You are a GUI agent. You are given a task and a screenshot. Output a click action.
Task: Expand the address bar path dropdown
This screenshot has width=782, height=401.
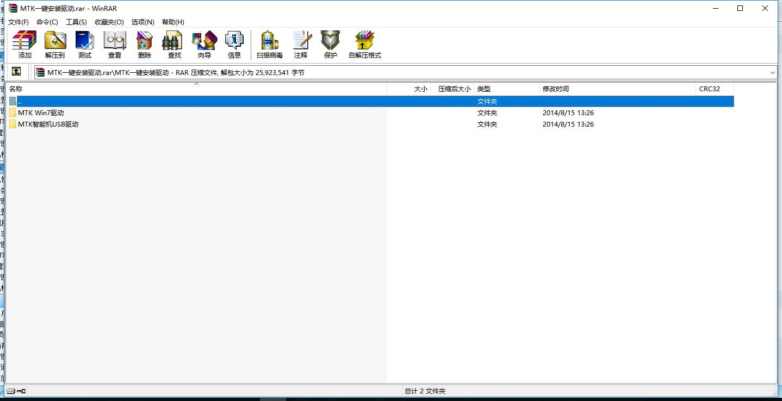click(773, 72)
